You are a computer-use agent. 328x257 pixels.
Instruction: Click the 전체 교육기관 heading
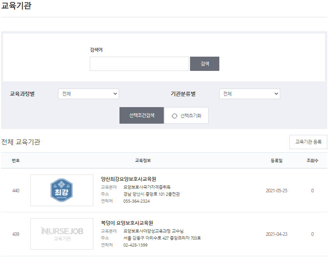[21, 142]
